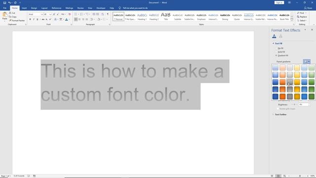Viewport: 316px width, 178px height.
Task: Switch to the Review ribbon tab
Action: [x=80, y=8]
